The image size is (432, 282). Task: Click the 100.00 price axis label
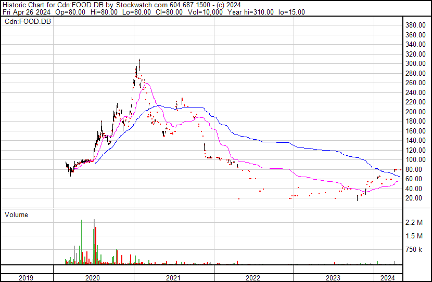417,160
